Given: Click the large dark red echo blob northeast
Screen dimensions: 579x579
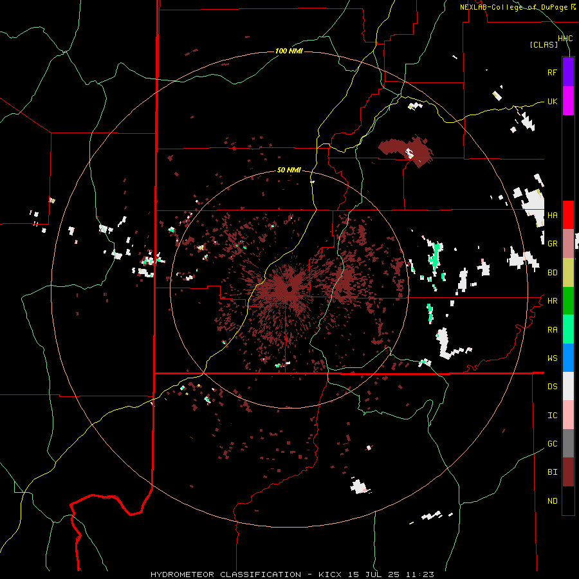Looking at the screenshot, I should click(406, 151).
